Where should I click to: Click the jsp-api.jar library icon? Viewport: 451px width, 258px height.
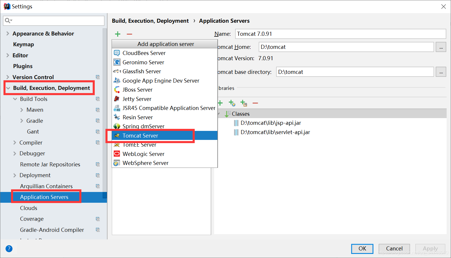(236, 123)
